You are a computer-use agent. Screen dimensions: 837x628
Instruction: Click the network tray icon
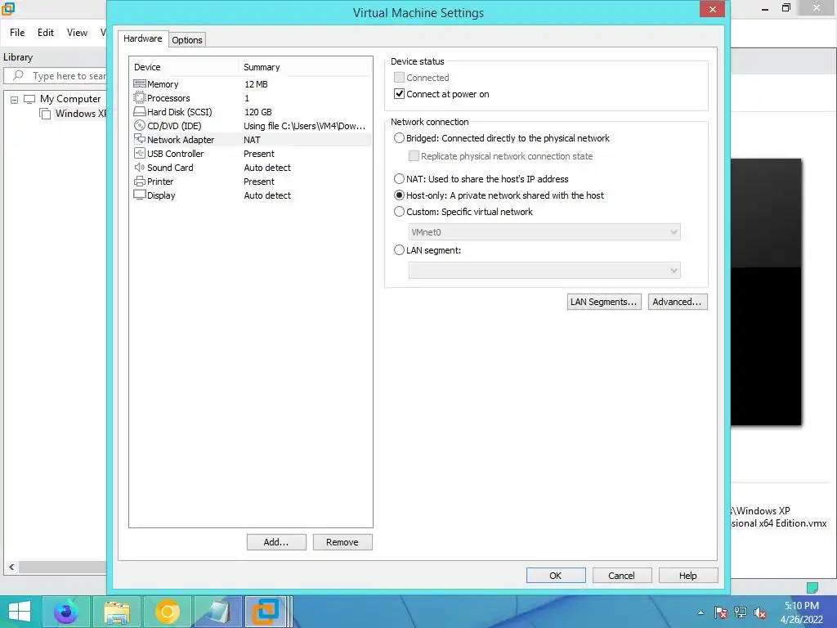coord(741,612)
